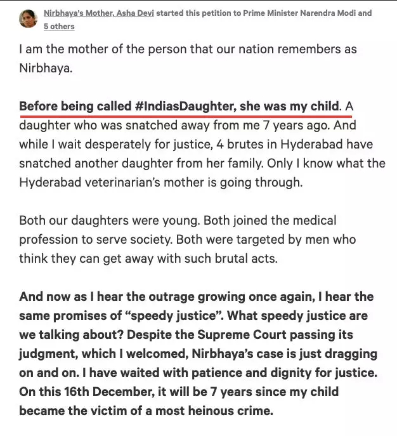This screenshot has width=397, height=436.
Task: Click the red underline beneath the bold sentence
Action: (186, 116)
